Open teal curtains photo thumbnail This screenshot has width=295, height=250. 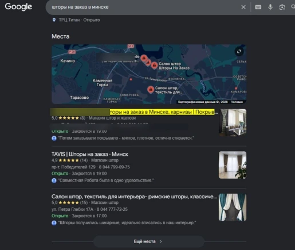(233, 207)
